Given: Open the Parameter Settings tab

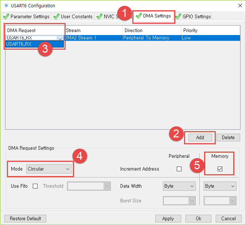Looking at the screenshot, I should click(26, 16).
